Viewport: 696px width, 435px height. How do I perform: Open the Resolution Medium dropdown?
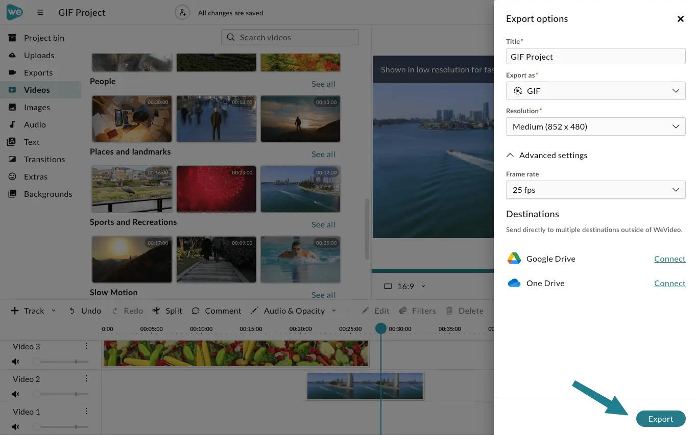pyautogui.click(x=595, y=126)
